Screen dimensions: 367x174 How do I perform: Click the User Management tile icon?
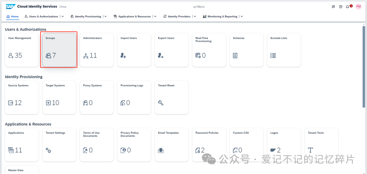point(11,55)
